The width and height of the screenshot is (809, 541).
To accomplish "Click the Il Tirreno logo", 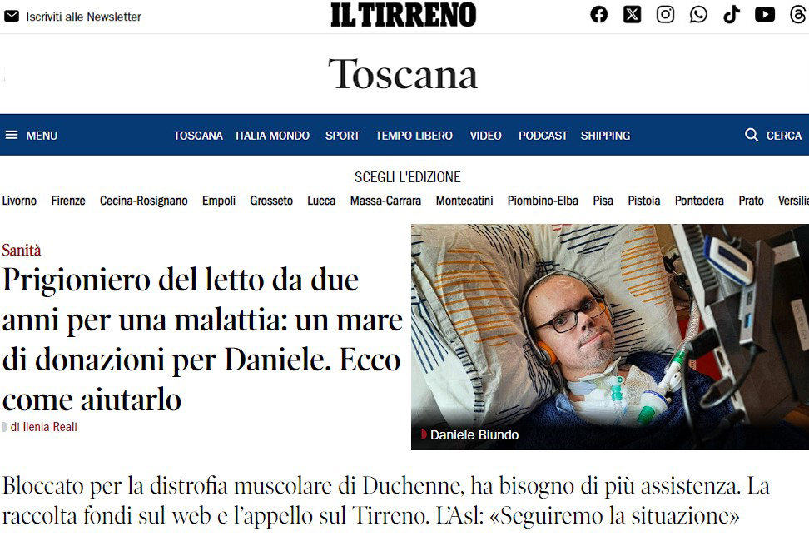I will coord(404,15).
